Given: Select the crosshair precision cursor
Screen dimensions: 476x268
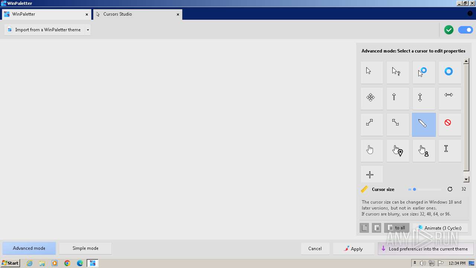Looking at the screenshot, I should (372, 174).
